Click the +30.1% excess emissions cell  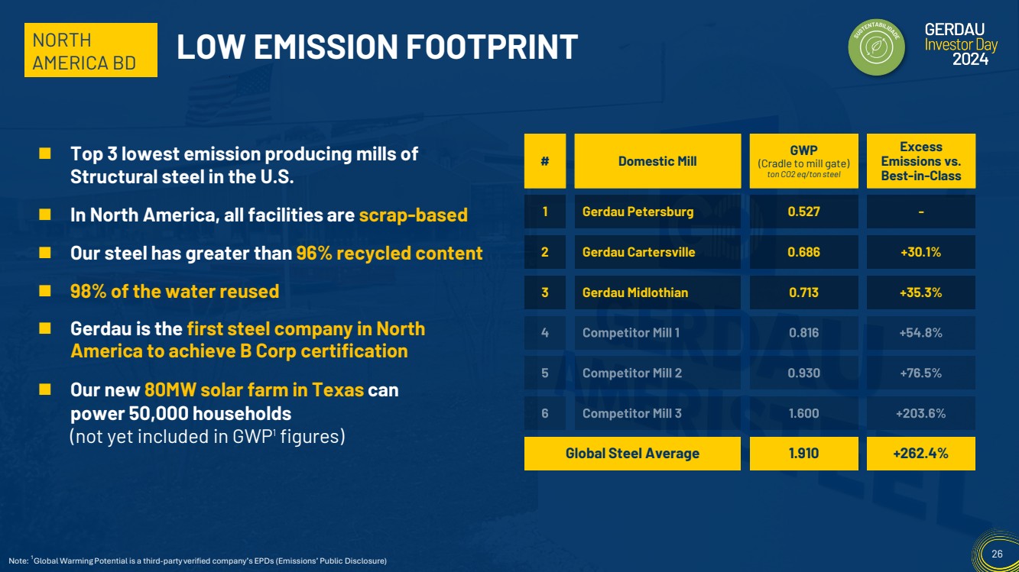point(921,252)
